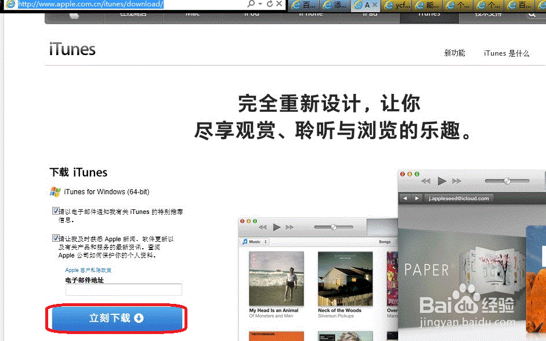Click the large iTunes page heading
This screenshot has height=341, width=546.
tap(72, 49)
